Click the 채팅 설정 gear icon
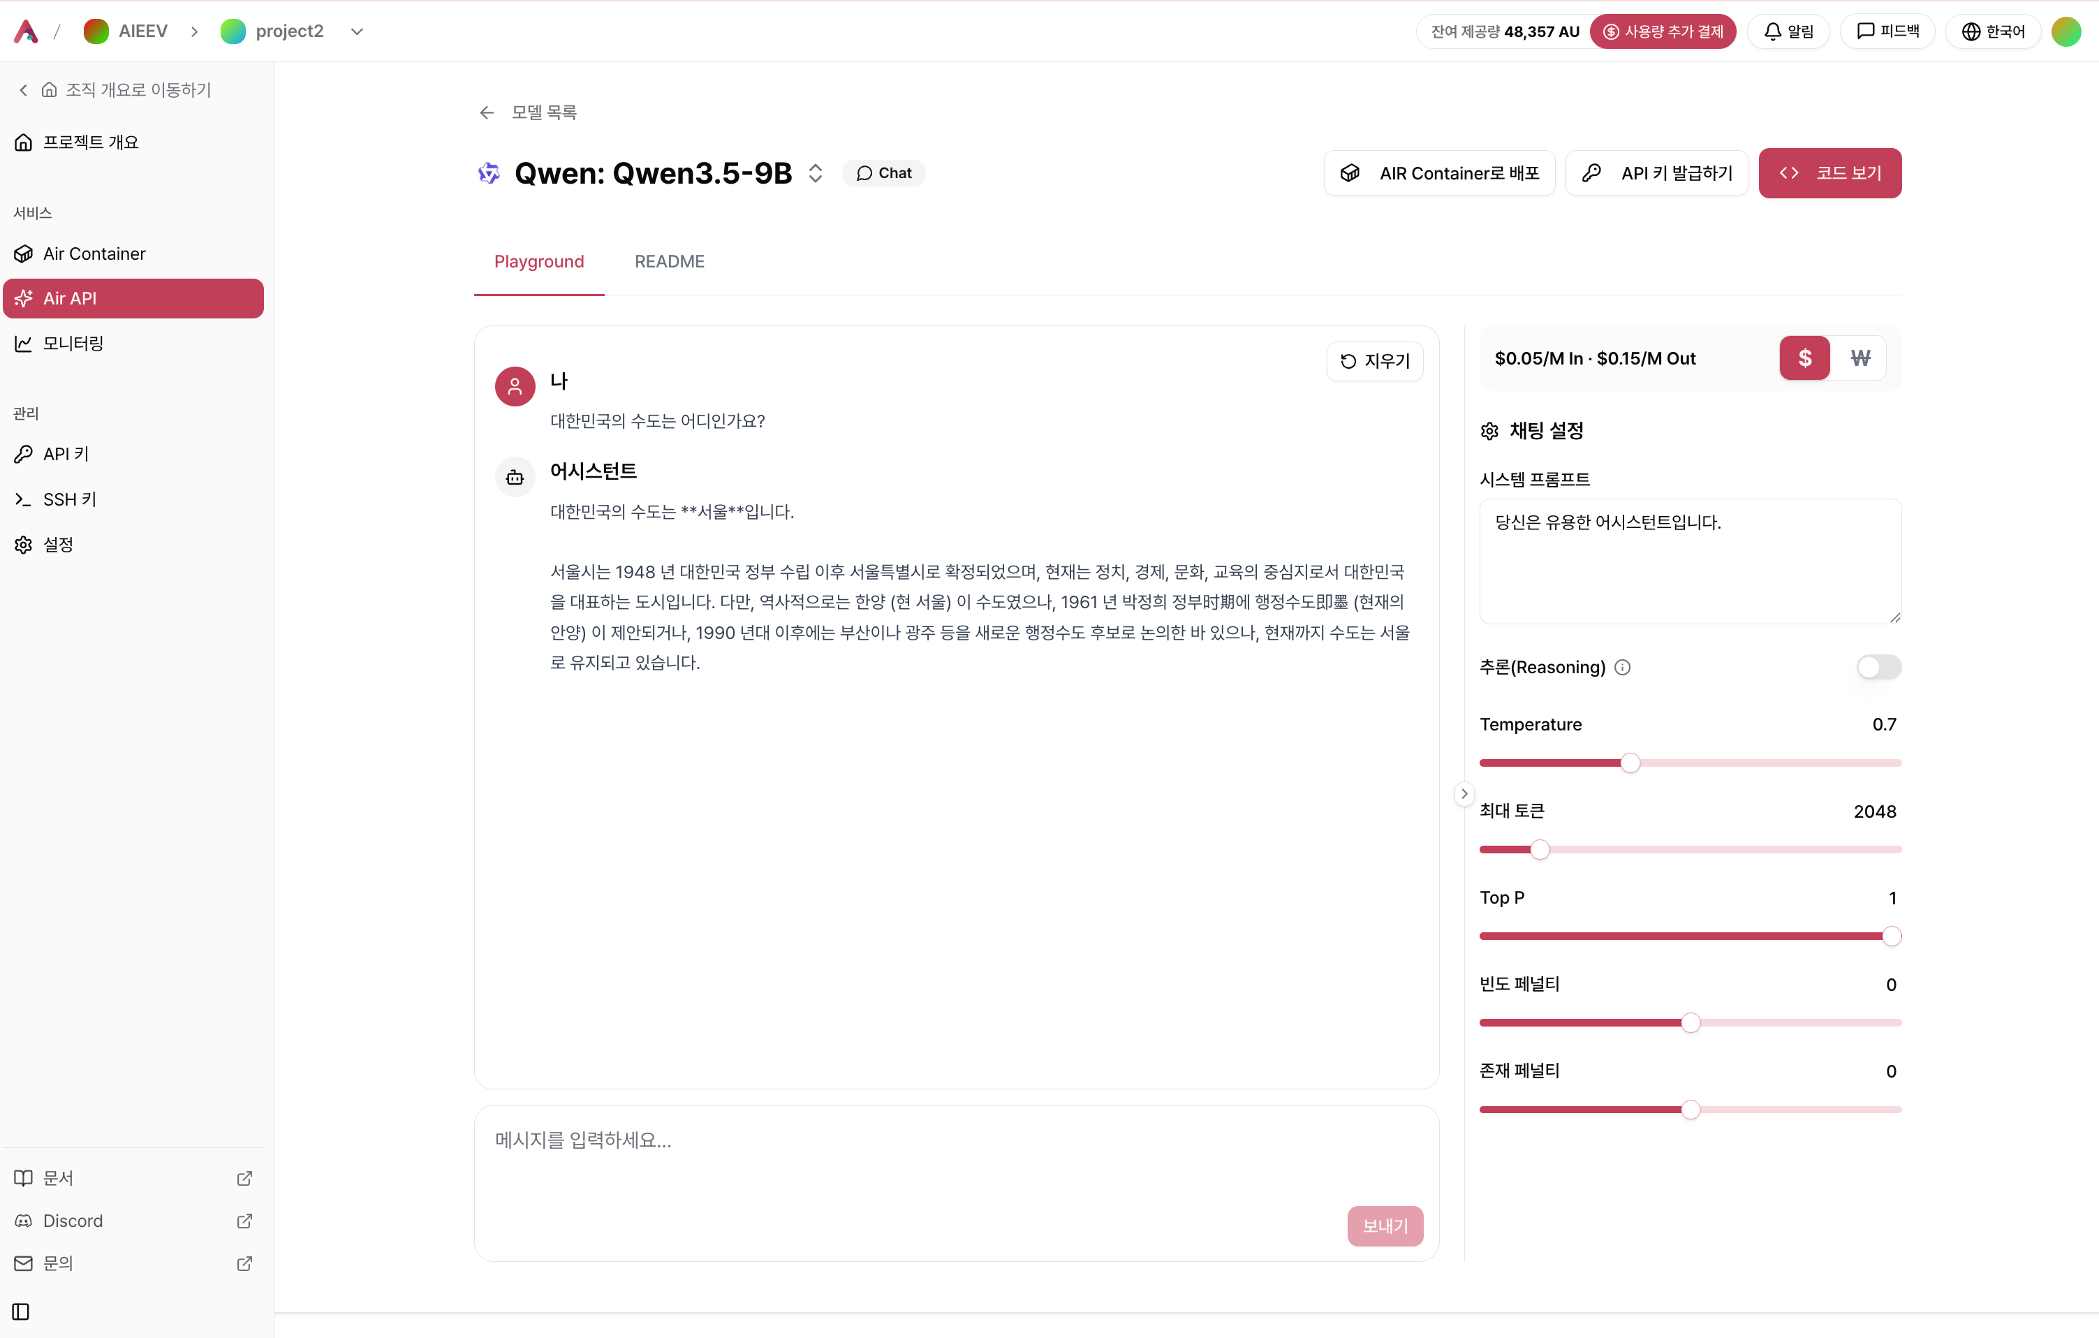Image resolution: width=2099 pixels, height=1338 pixels. [x=1489, y=431]
